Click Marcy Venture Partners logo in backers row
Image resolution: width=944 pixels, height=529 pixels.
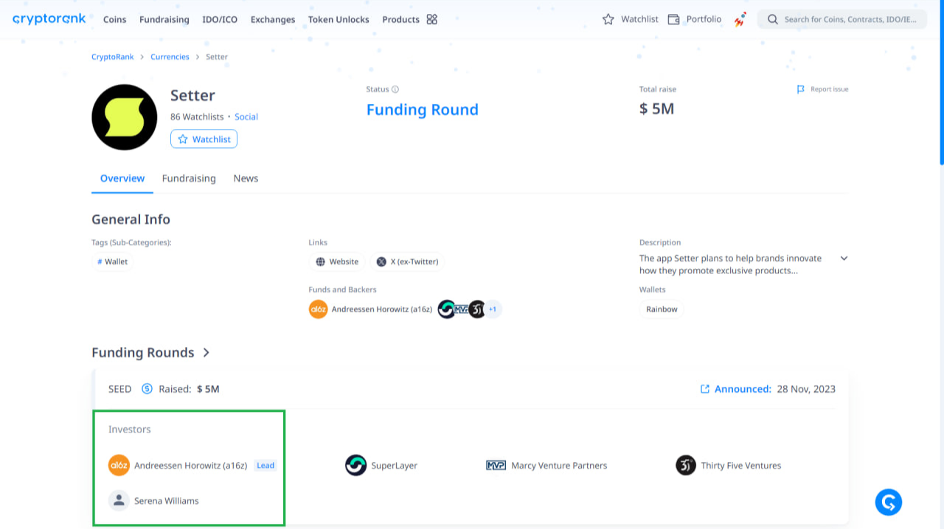pyautogui.click(x=462, y=309)
